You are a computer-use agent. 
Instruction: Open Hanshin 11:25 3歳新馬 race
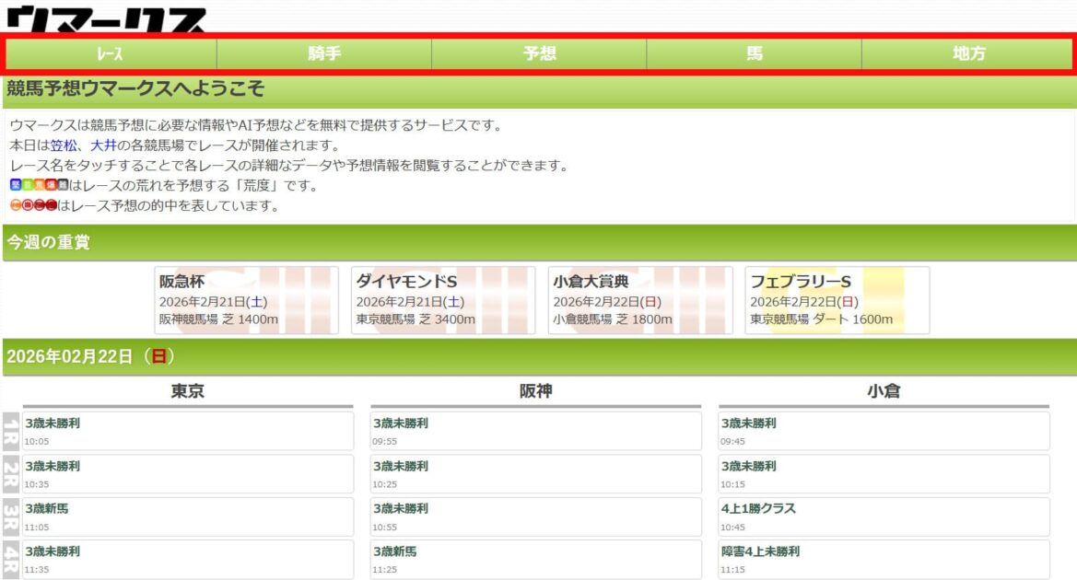tap(535, 559)
